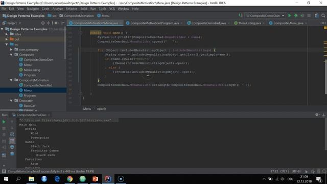The width and height of the screenshot is (327, 184).
Task: Switch to CompositeMotivation\Program.java tab
Action: point(154,23)
